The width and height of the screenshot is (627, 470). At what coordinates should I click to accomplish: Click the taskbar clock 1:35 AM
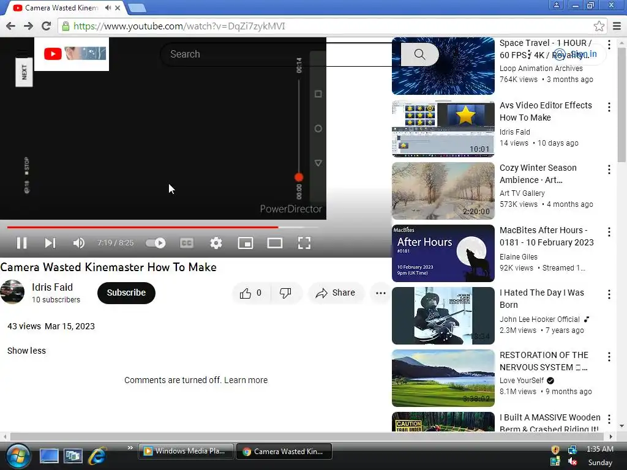pos(600,449)
